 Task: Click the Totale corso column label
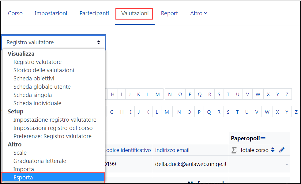254,150
